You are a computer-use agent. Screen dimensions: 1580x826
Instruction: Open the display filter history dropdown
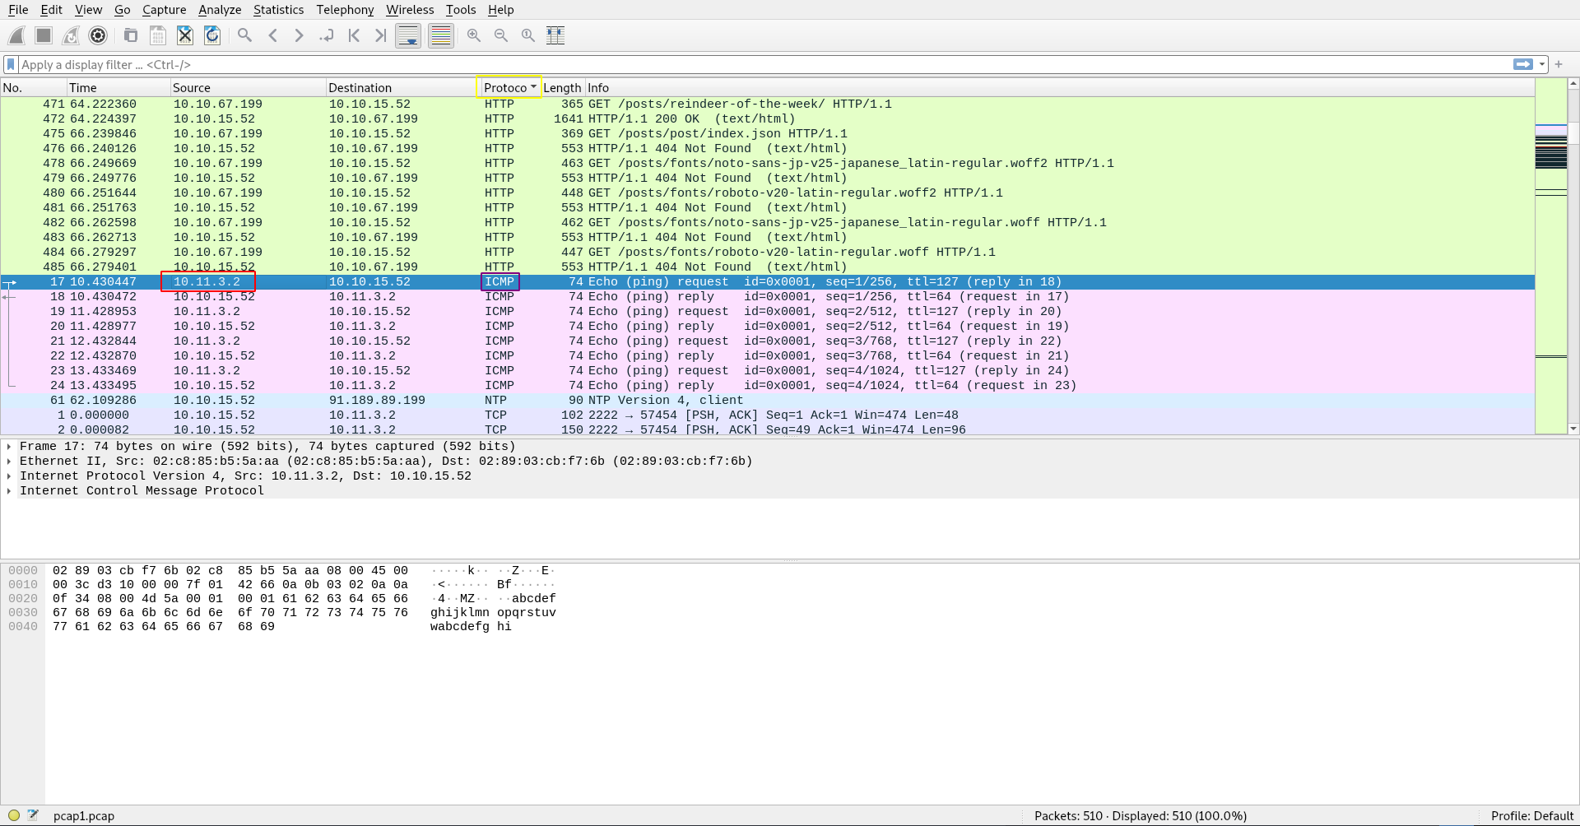point(1542,64)
